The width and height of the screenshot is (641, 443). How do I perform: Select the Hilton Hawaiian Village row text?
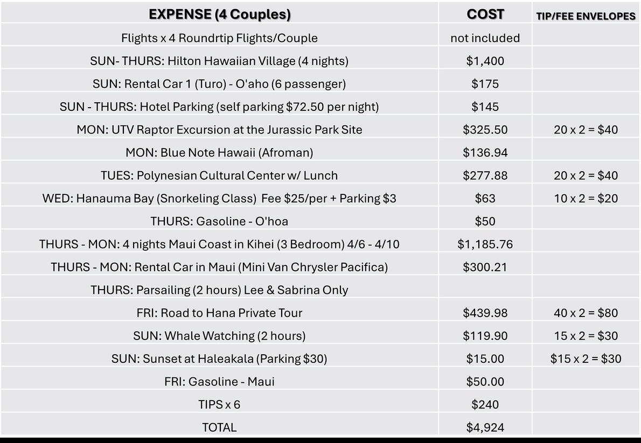pos(219,61)
